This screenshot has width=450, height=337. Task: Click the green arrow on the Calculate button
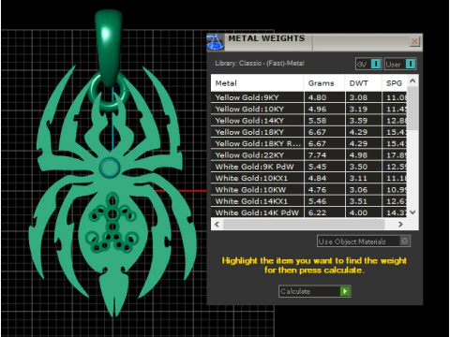coord(345,291)
